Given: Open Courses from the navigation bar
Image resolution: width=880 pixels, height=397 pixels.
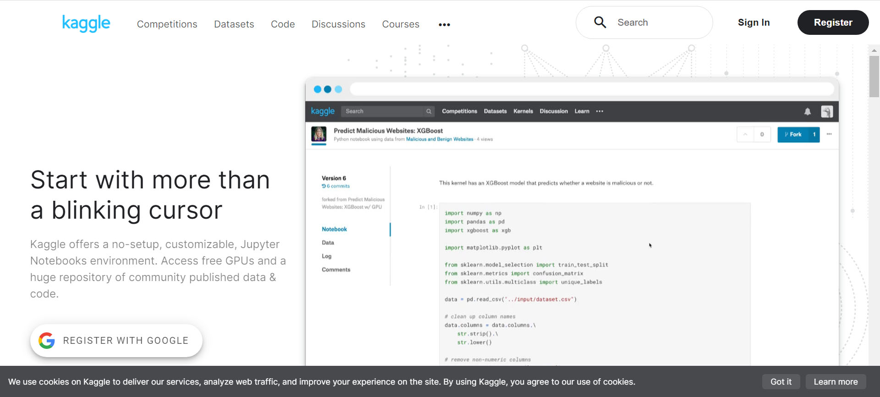Looking at the screenshot, I should [401, 24].
